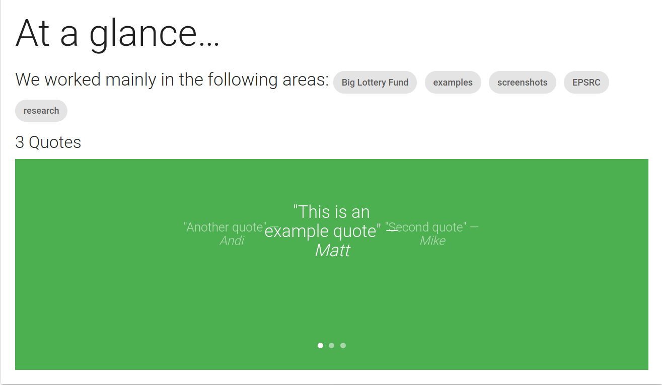Select the author name "Matt"

pyautogui.click(x=333, y=250)
